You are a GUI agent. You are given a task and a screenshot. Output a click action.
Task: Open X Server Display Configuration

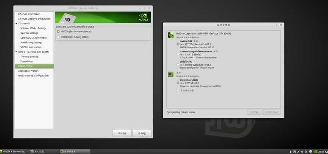pos(34,19)
